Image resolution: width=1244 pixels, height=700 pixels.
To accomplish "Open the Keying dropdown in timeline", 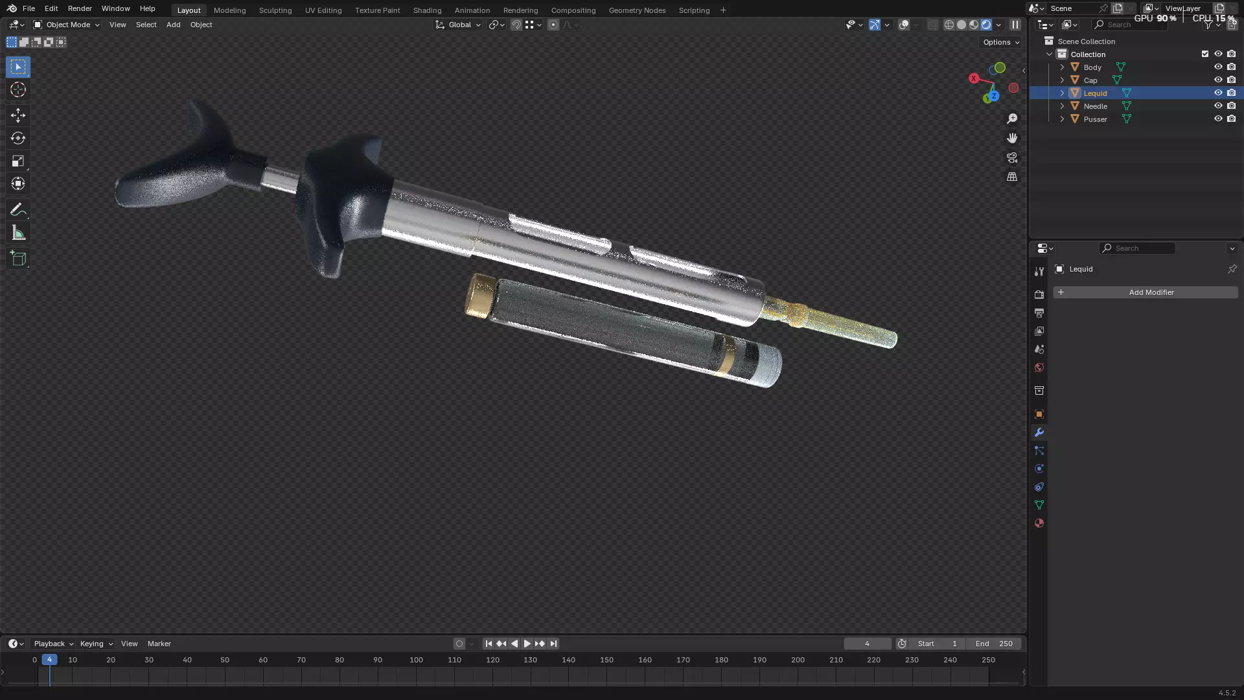I will [x=96, y=644].
